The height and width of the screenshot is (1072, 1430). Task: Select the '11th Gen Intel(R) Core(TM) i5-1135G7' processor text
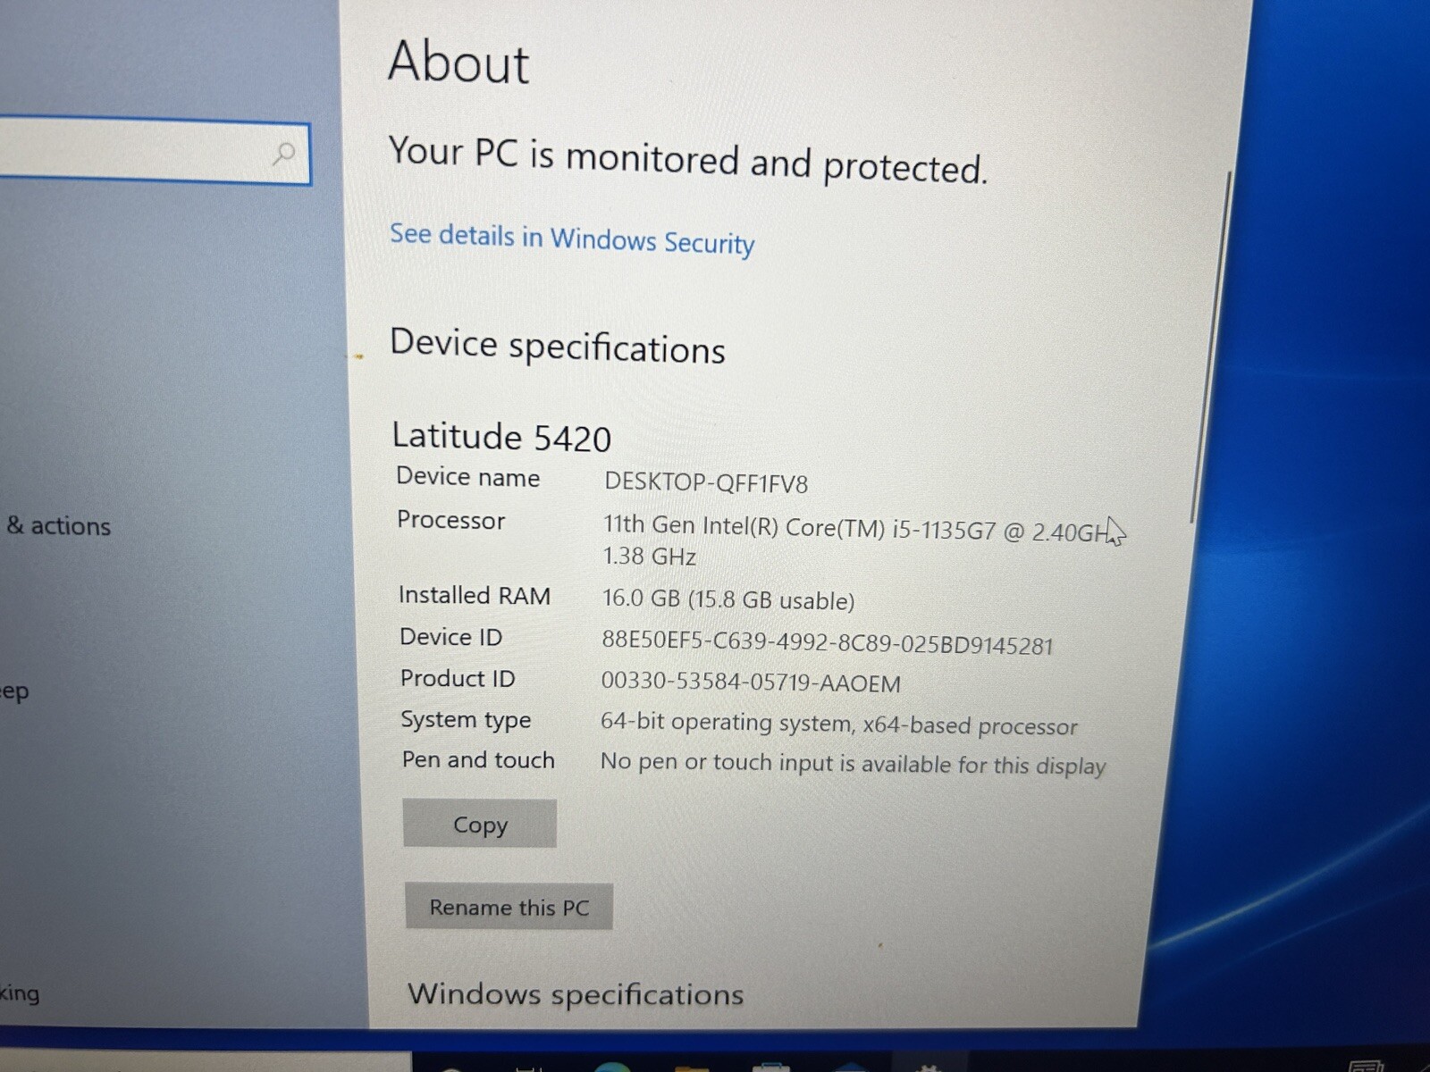(799, 528)
